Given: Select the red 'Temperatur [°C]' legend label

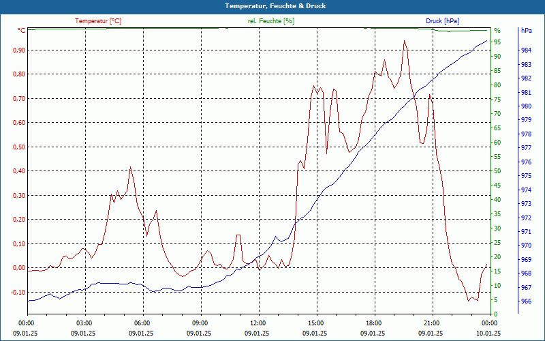Looking at the screenshot, I should click(x=98, y=21).
